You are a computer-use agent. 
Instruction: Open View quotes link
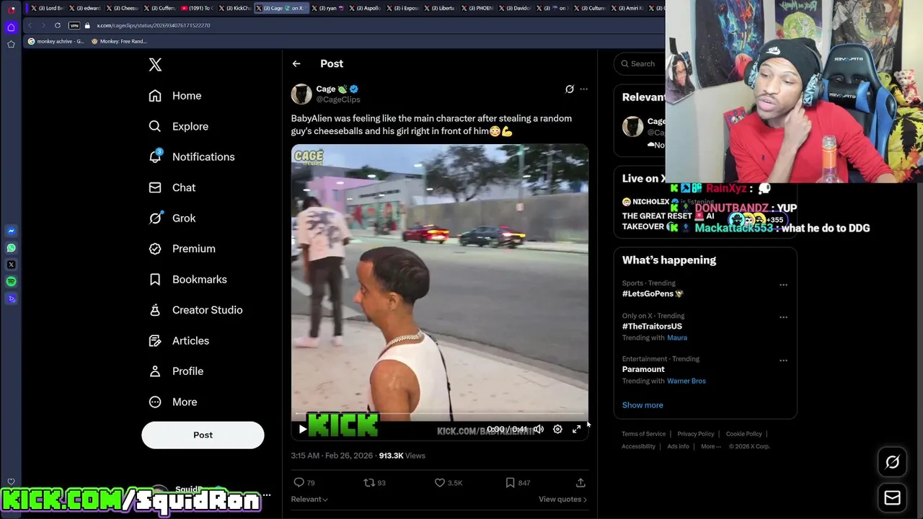(562, 499)
